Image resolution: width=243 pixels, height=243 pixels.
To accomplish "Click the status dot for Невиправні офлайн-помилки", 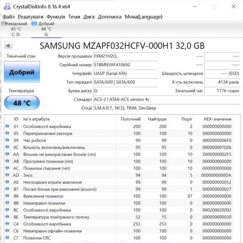I will tap(7, 231).
